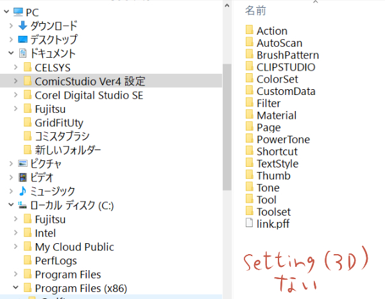
Task: Select the My Cloud Public folder
Action: [x=74, y=247]
